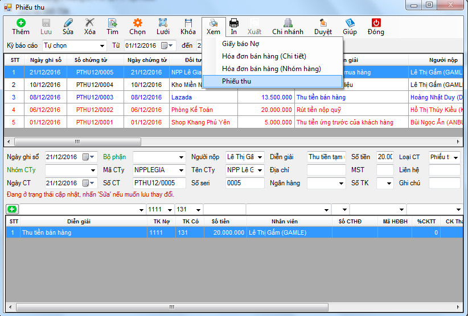Click the upper grid scroll right arrow
The height and width of the screenshot is (316, 468).
(x=458, y=142)
